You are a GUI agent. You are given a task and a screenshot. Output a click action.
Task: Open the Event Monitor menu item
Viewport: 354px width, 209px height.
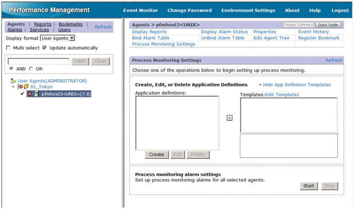coord(141,10)
